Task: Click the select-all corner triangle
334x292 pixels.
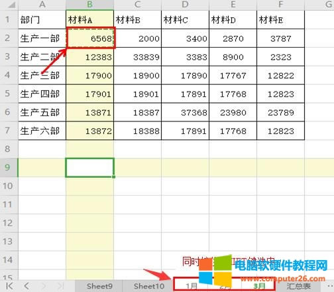Action: (11, 5)
